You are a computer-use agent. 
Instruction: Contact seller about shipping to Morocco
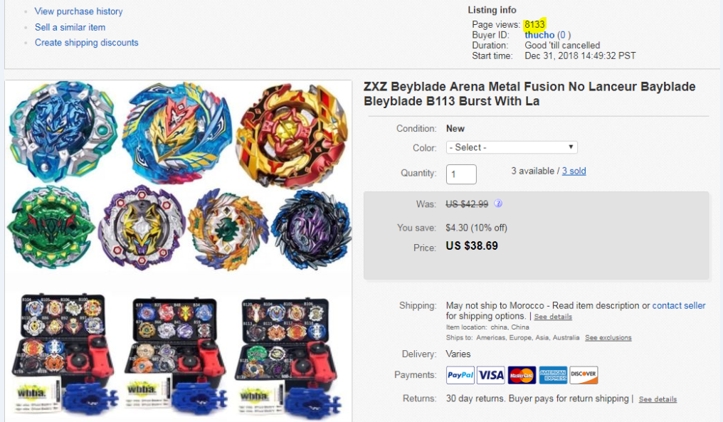point(678,305)
